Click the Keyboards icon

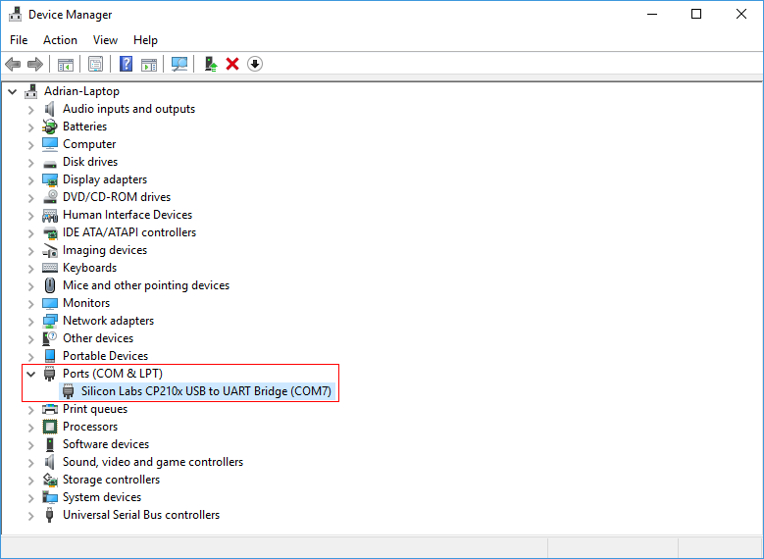tap(50, 268)
